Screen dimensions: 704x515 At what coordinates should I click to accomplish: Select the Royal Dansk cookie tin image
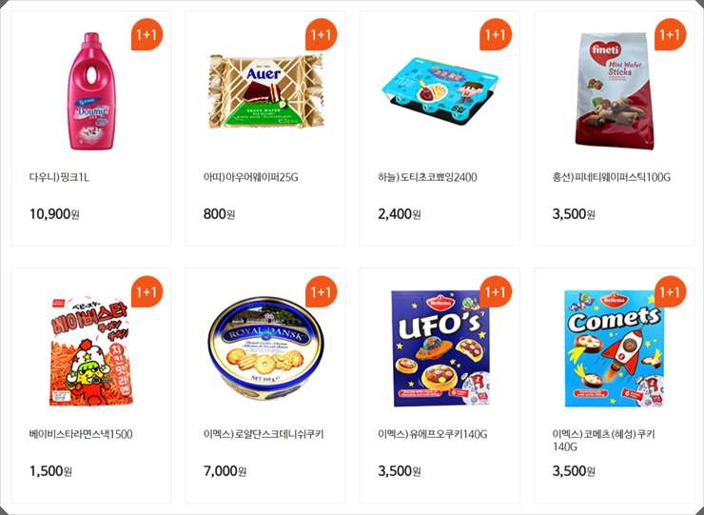[x=265, y=348]
